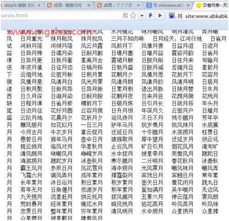Click the phrase 三月不知肉味
Image resolution: width=229 pixels, height=221 pixels.
pos(127,39)
